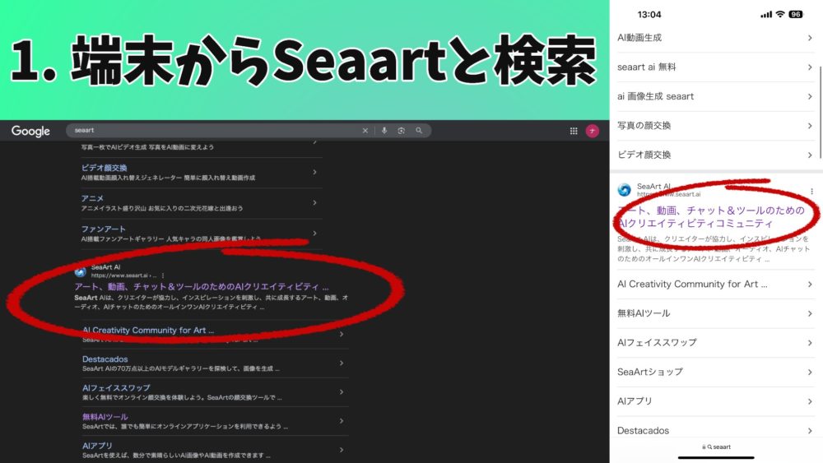Expand chevron next to ファンアート row

[314, 234]
